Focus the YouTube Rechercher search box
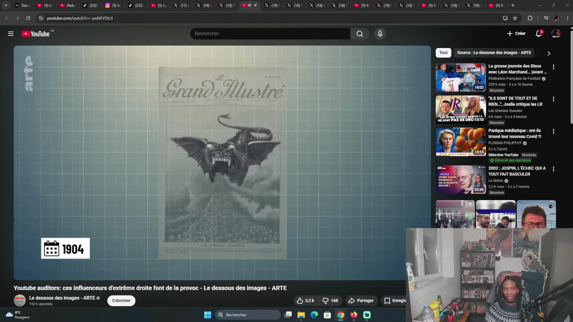The width and height of the screenshot is (573, 322). click(270, 34)
